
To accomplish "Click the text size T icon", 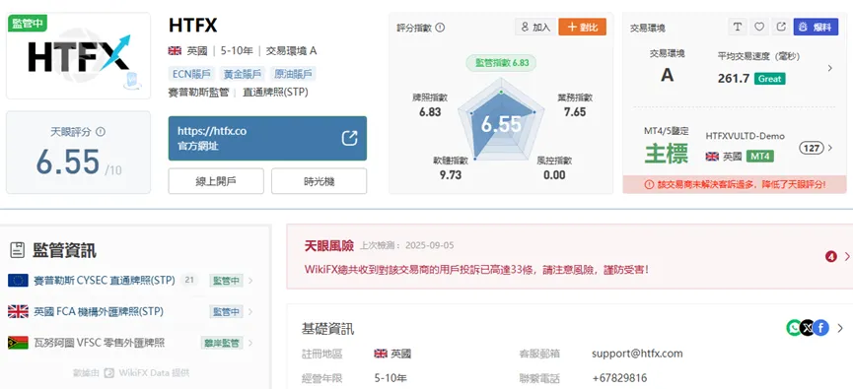I will click(738, 27).
